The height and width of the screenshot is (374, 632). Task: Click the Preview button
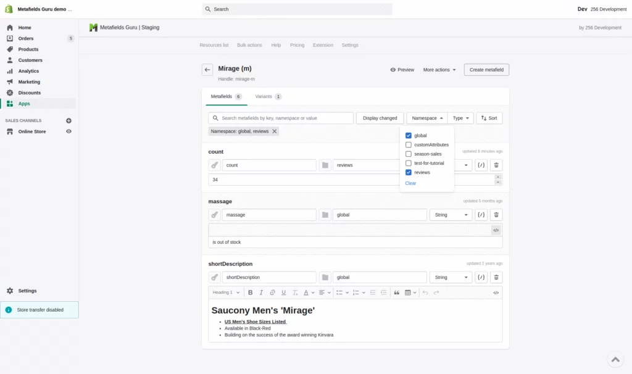coord(402,70)
